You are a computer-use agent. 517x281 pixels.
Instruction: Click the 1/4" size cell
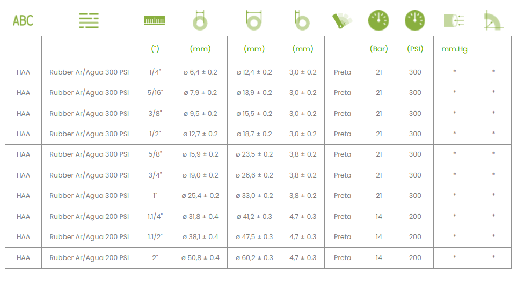pyautogui.click(x=155, y=72)
